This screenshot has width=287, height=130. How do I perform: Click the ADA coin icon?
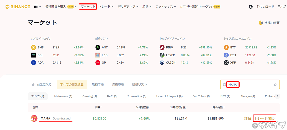point(33,63)
